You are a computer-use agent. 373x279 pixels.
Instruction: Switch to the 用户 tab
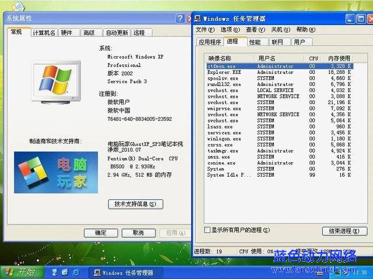point(302,42)
